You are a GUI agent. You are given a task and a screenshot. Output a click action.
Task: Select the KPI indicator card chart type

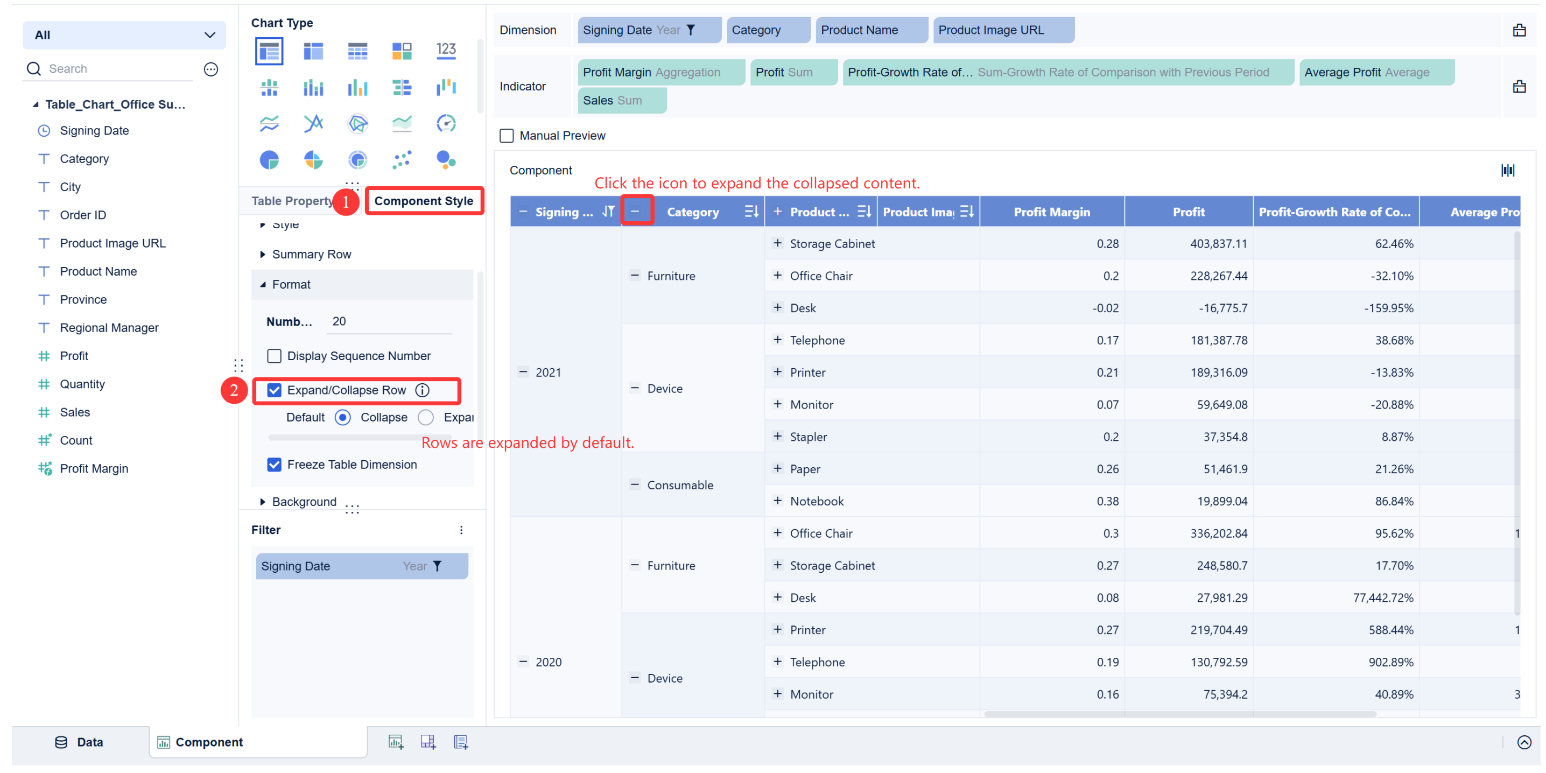tap(445, 51)
